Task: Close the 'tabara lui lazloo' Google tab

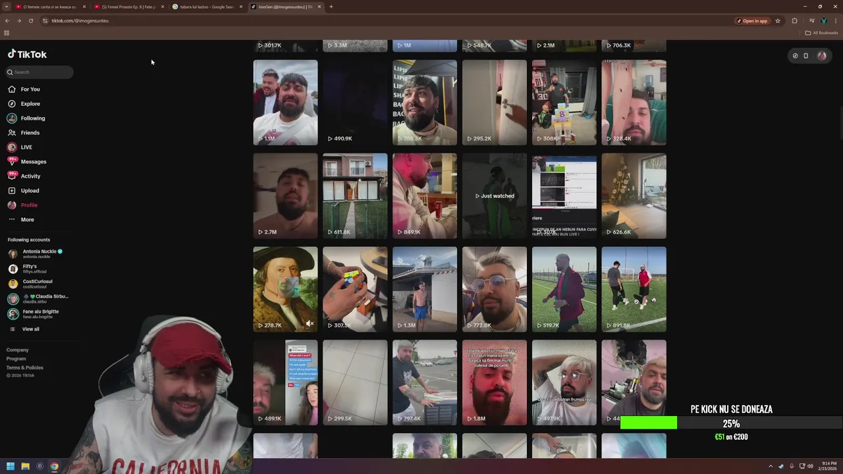Action: pos(241,7)
